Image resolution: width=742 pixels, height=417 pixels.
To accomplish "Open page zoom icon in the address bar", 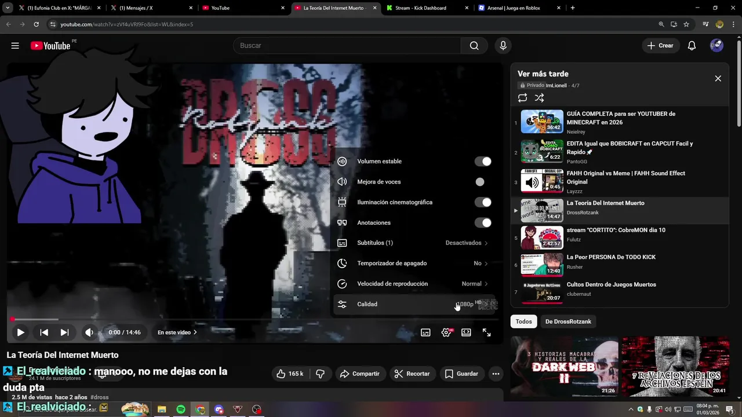I will coord(661,24).
